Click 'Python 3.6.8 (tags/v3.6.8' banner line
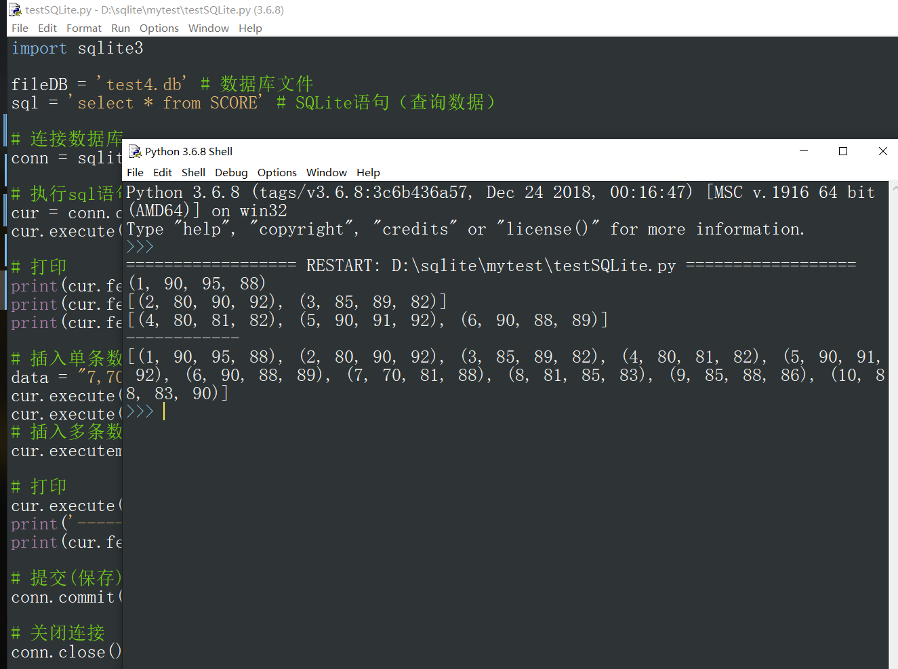The width and height of the screenshot is (898, 669). tap(500, 192)
